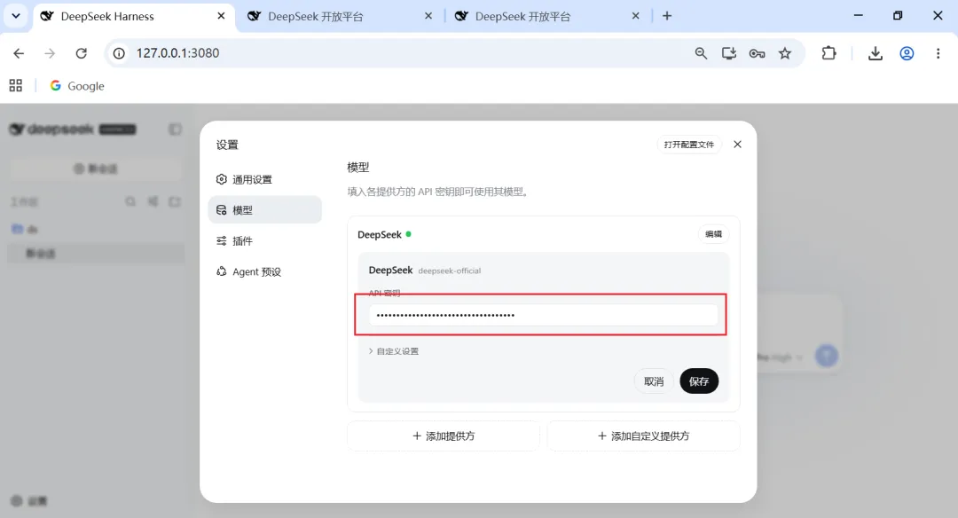The width and height of the screenshot is (958, 518).
Task: Go back using browser back arrow
Action: 19,53
